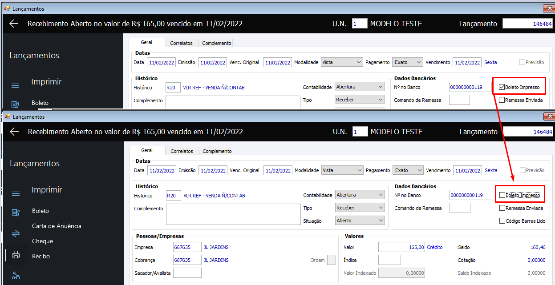Click the Emissão date field in the lower window
This screenshot has height=285, width=555.
tap(213, 170)
